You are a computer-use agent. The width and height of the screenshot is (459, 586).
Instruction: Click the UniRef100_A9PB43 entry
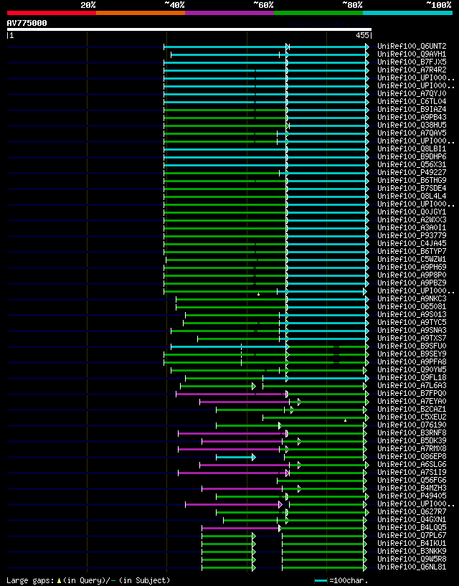coord(412,117)
